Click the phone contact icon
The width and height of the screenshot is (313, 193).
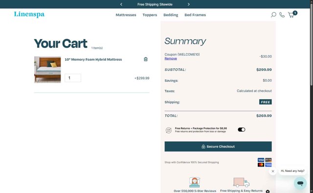(x=282, y=15)
